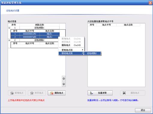
Task: Click the 修改地点 button
Action: point(37,93)
